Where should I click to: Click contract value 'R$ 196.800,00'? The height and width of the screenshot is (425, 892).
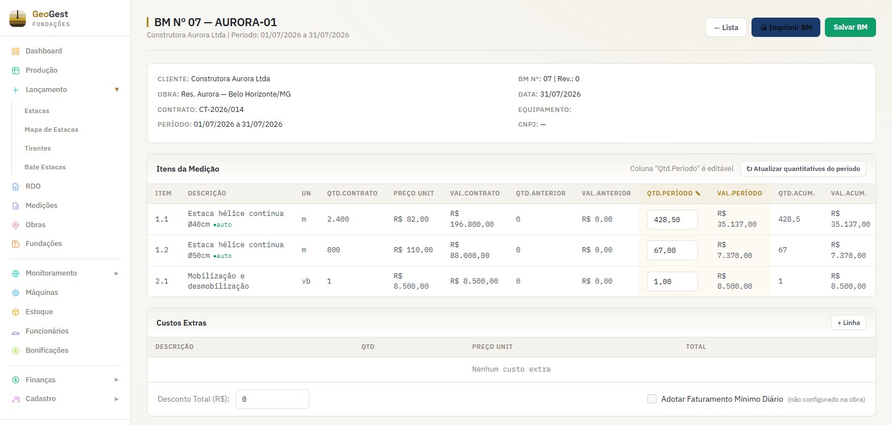472,219
